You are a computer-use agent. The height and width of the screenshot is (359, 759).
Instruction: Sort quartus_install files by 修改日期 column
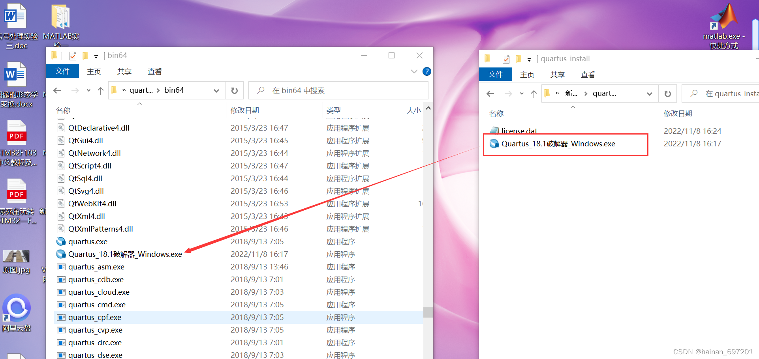(x=678, y=113)
